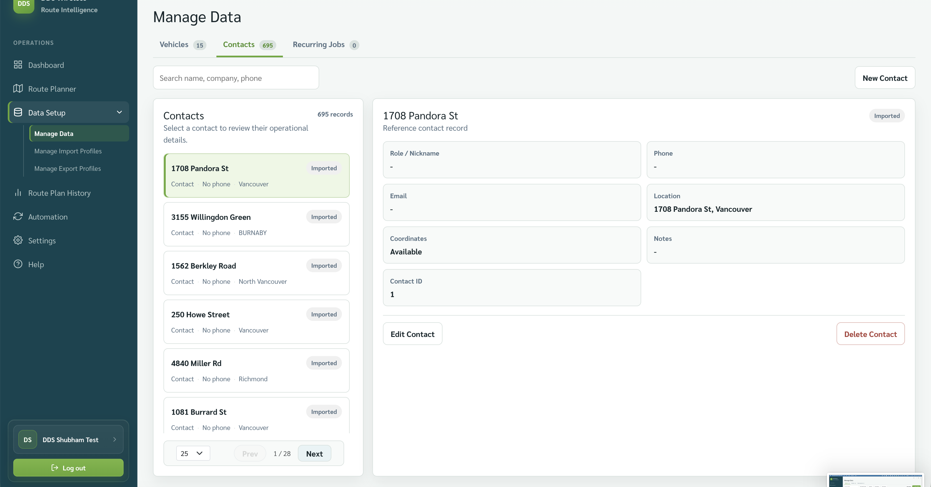Select the Contacts tab
This screenshot has width=931, height=487.
(249, 45)
